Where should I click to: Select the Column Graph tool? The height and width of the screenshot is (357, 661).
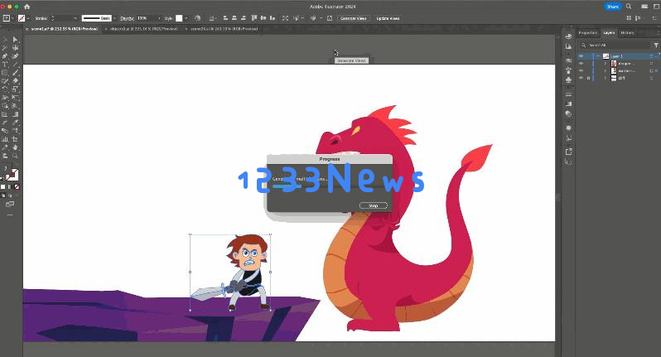point(5,139)
